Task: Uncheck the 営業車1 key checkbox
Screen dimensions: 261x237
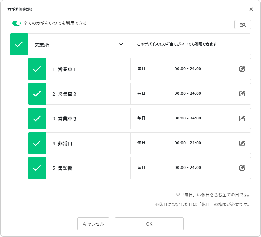Action: tap(37, 69)
